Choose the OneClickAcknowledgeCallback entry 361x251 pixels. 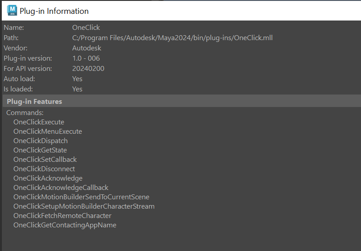click(61, 188)
